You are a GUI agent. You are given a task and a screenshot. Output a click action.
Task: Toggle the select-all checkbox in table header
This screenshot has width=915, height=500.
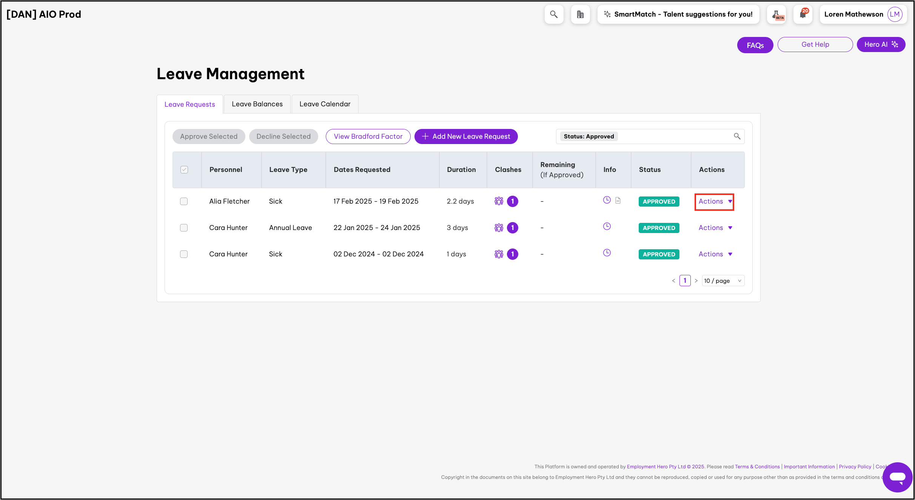[184, 170]
